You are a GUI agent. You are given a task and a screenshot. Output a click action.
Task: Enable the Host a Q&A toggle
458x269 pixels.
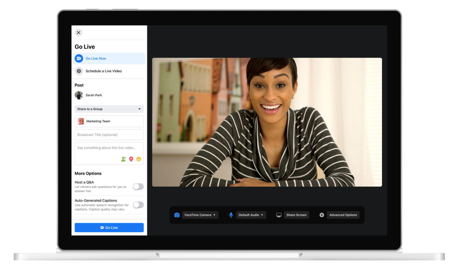click(138, 187)
